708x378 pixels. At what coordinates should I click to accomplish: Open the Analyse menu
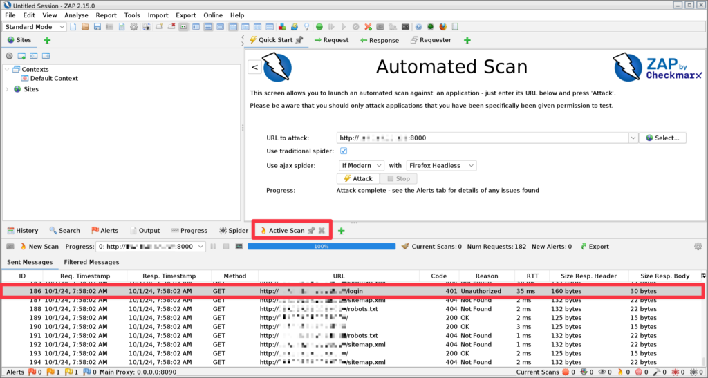coord(76,15)
